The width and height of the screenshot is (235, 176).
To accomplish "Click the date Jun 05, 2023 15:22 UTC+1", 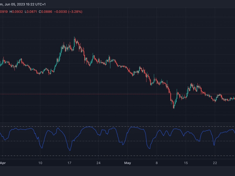I will coord(25,4).
